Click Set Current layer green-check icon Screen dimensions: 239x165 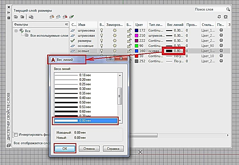[72, 17]
